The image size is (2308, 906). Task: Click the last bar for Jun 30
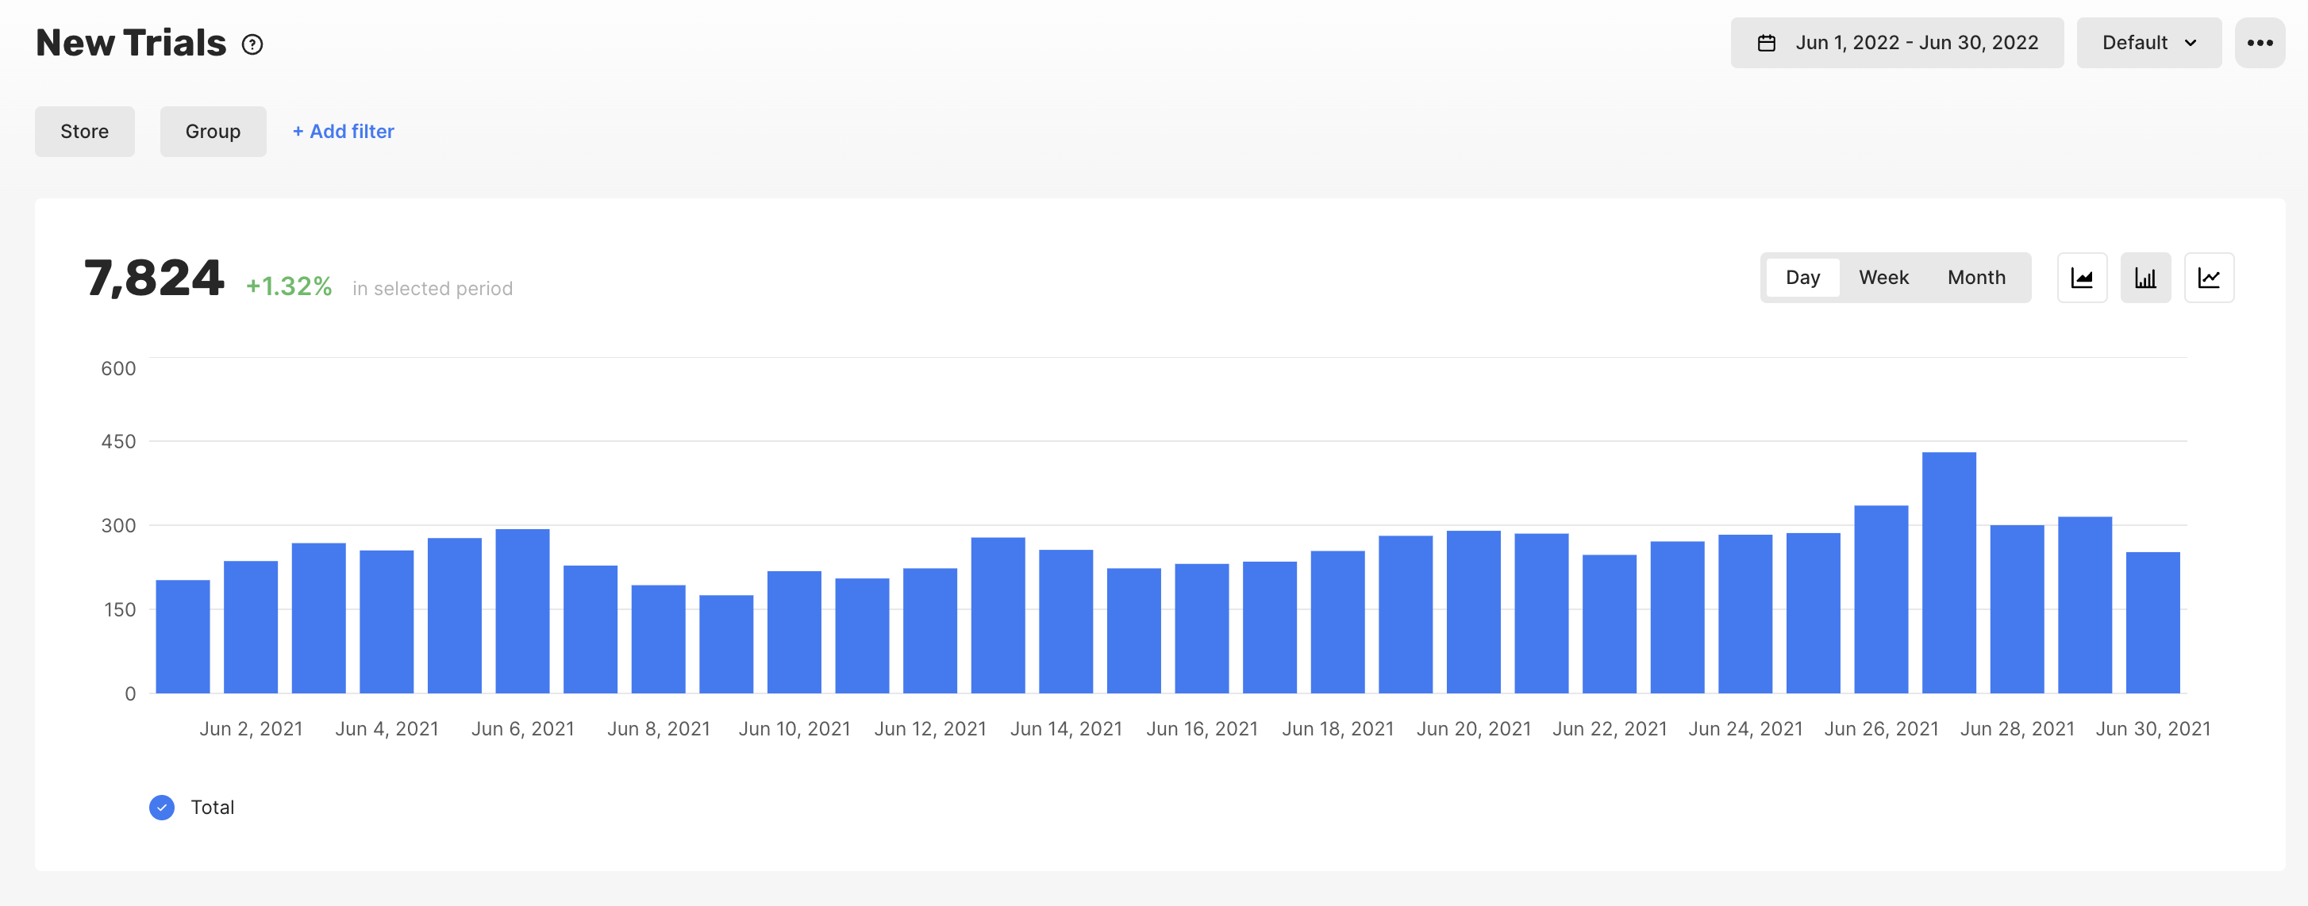tap(2152, 623)
